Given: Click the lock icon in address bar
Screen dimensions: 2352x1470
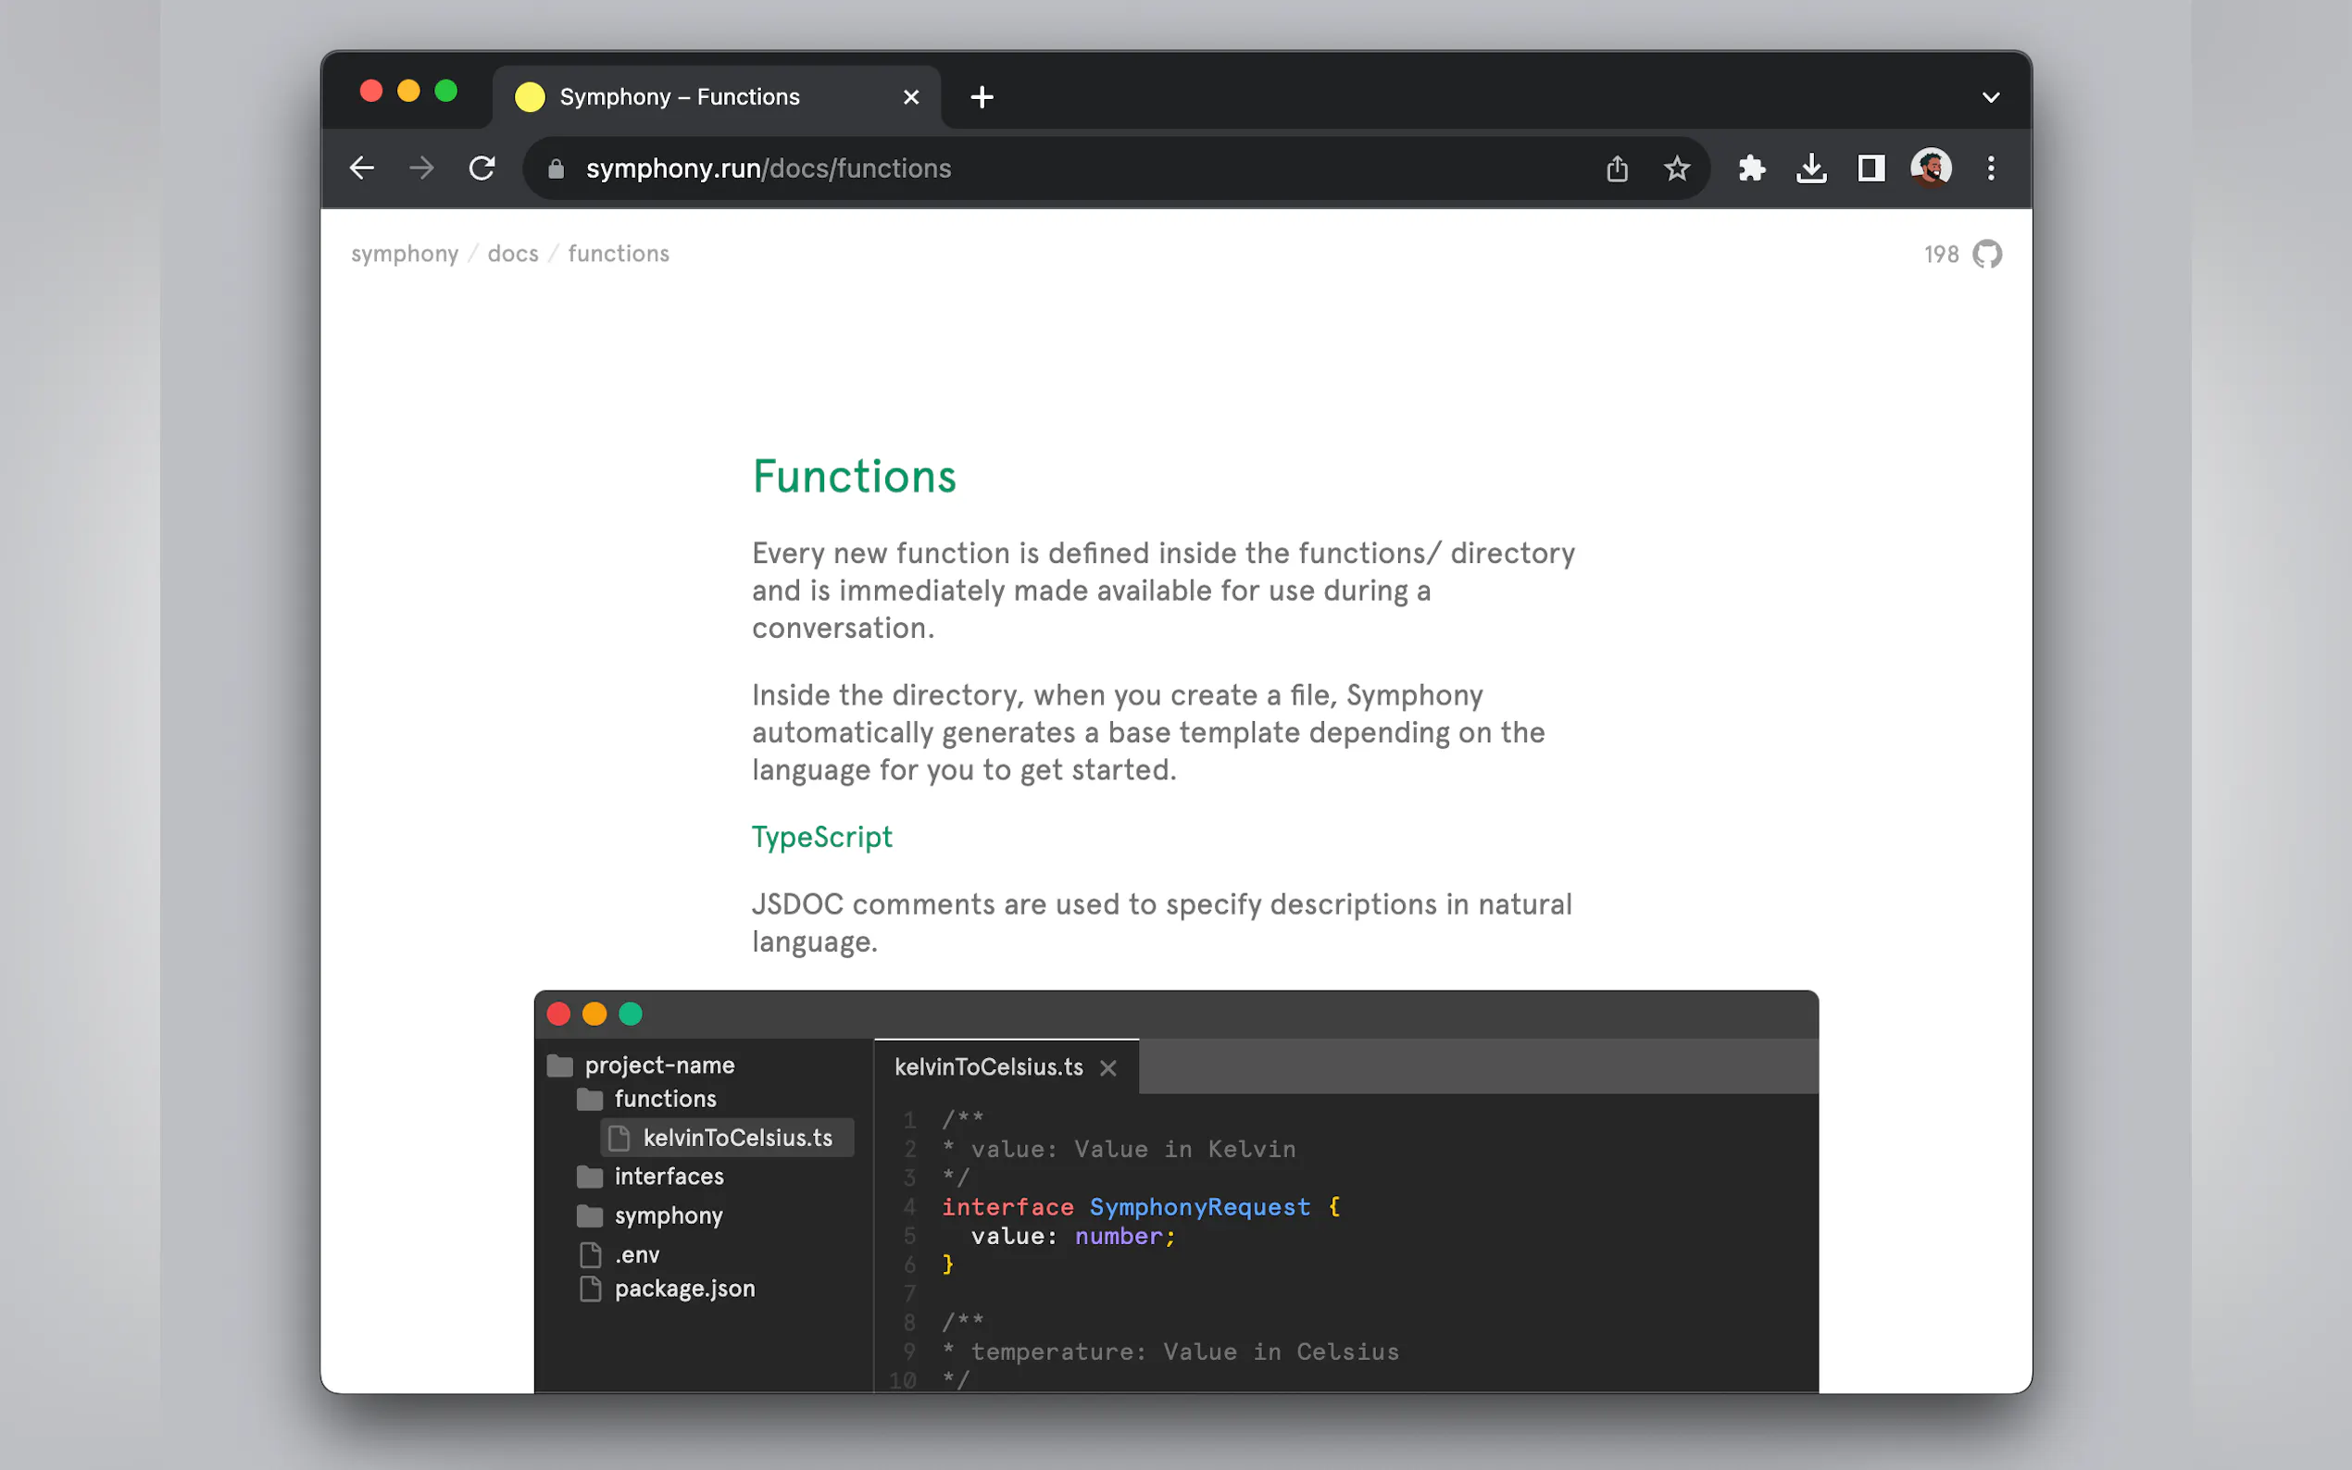Looking at the screenshot, I should tap(557, 169).
